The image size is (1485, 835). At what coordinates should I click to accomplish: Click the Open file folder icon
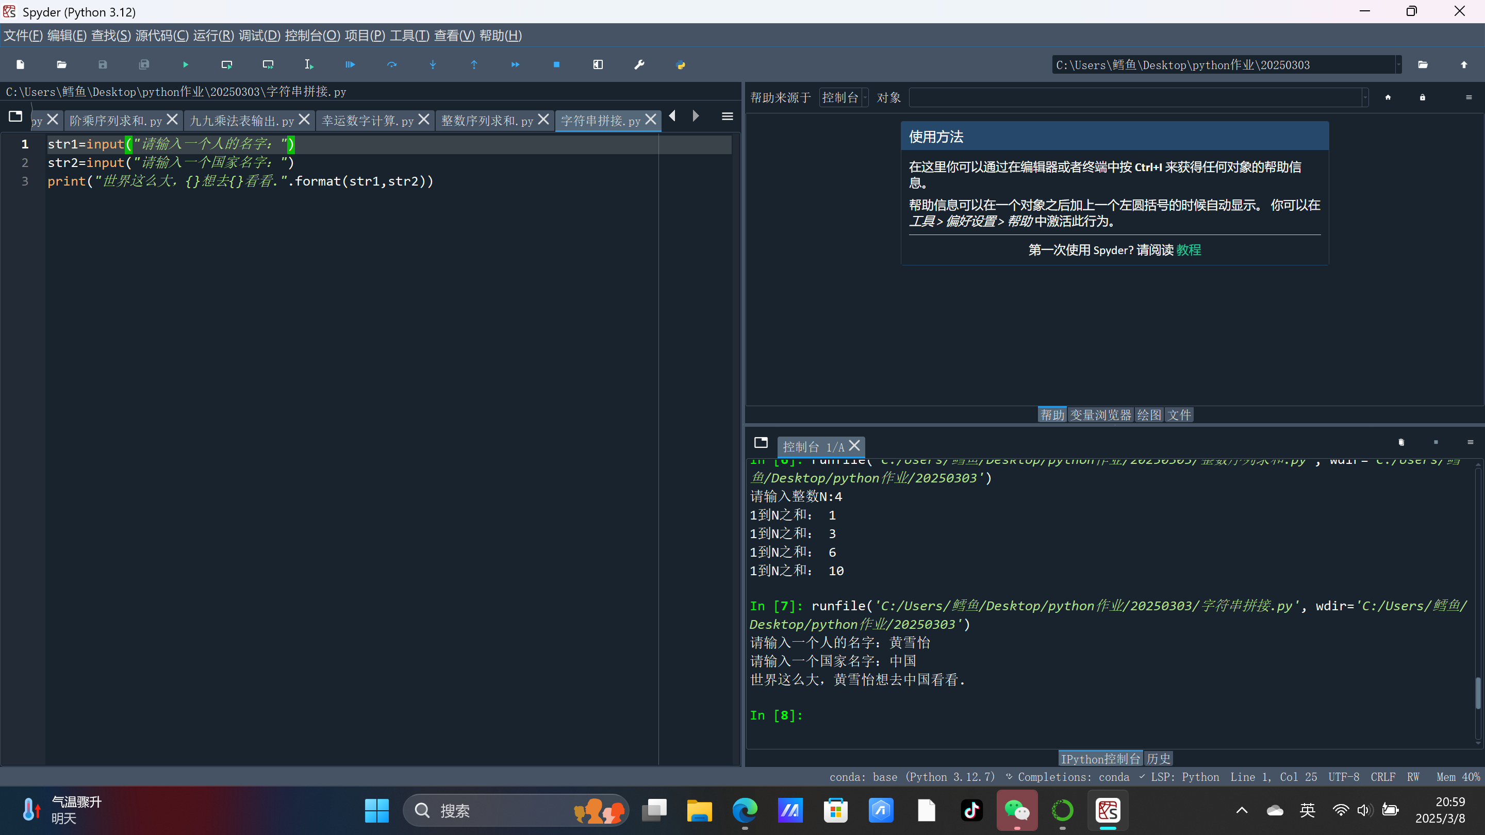click(x=62, y=64)
